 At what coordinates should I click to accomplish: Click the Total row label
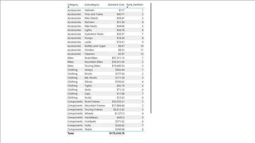tap(71, 133)
